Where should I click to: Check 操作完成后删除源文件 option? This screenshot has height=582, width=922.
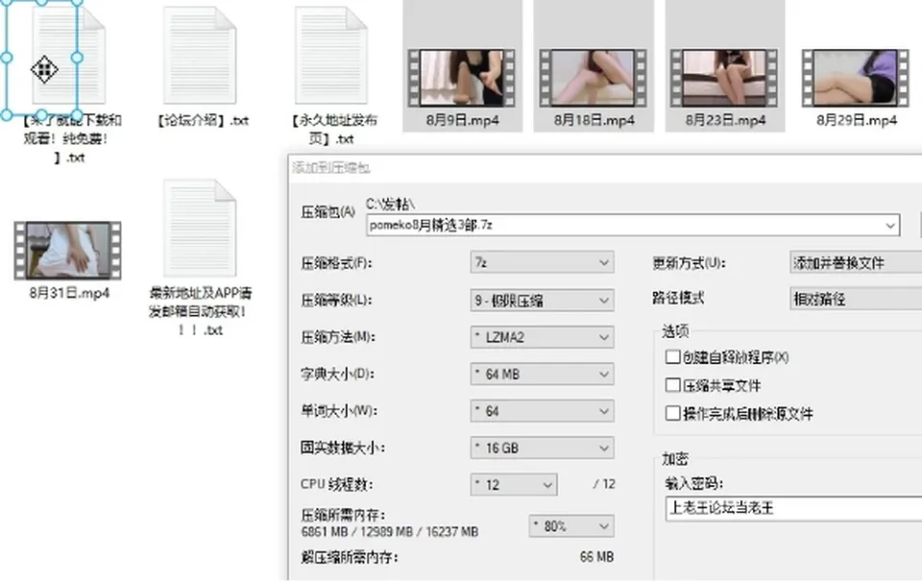(x=672, y=413)
